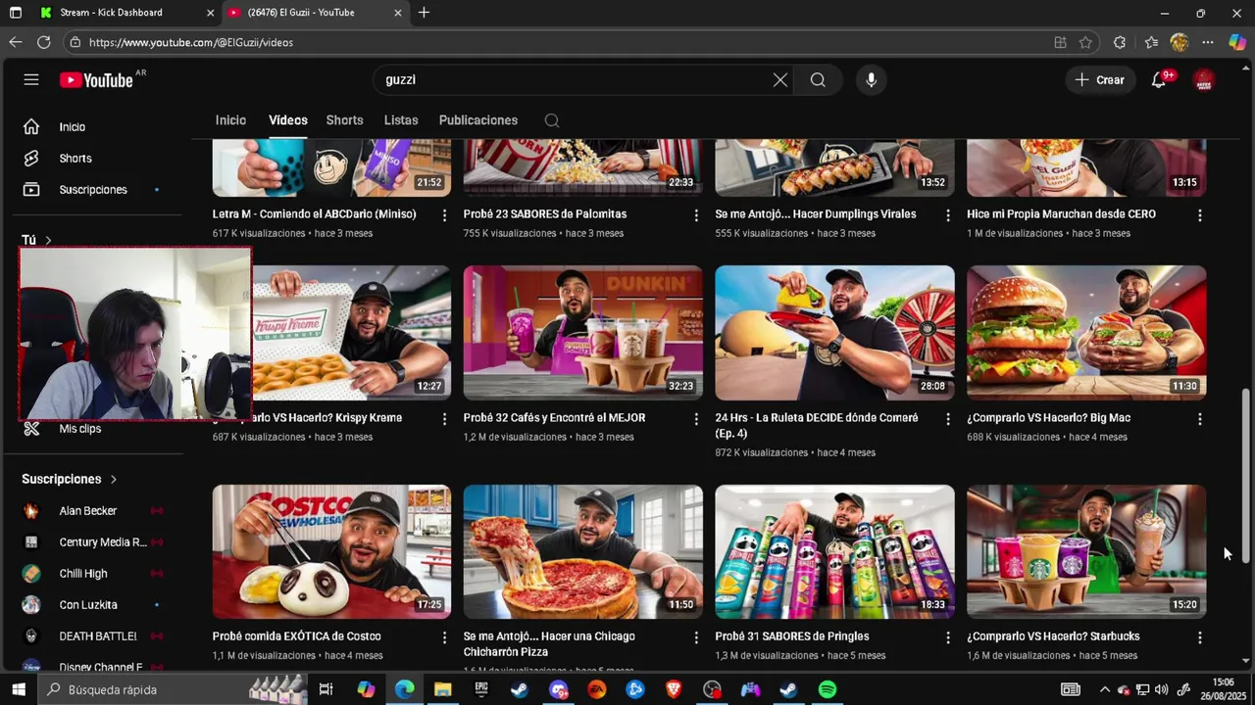Open Suscripciones in the sidebar
This screenshot has height=705, width=1255.
[93, 190]
